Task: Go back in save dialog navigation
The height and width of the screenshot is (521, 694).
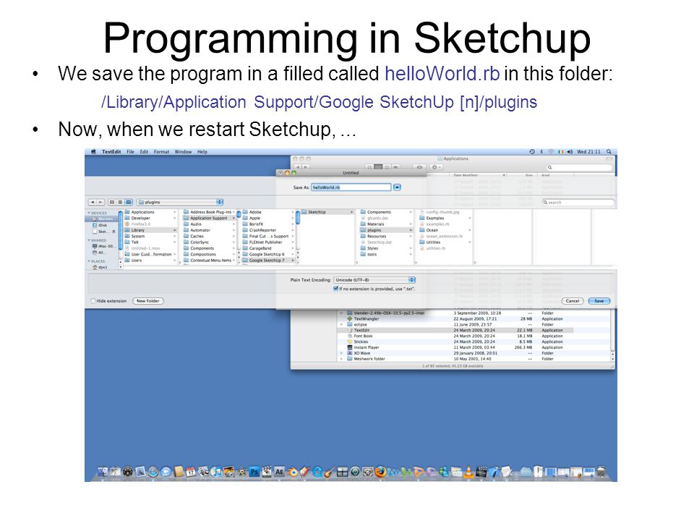Action: pyautogui.click(x=92, y=202)
